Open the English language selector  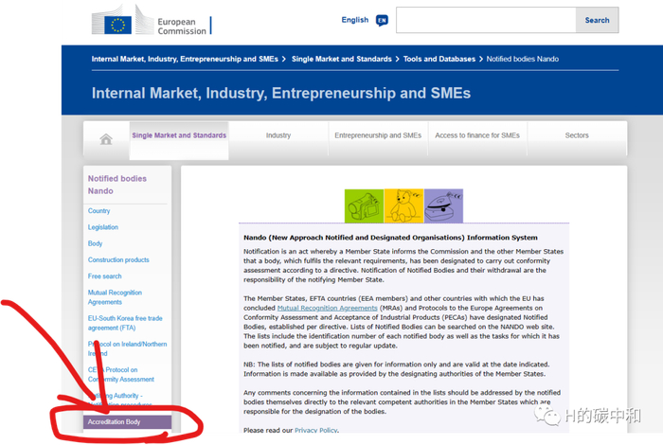355,20
